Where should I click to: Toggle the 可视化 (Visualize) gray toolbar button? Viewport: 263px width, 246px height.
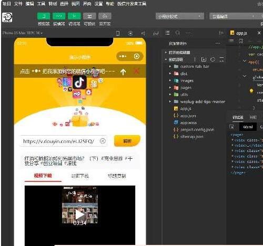click(89, 16)
